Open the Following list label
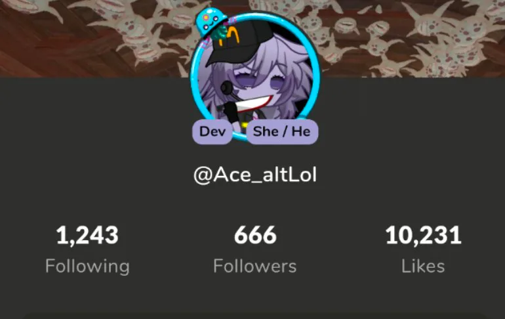This screenshot has width=505, height=319. pos(87,266)
